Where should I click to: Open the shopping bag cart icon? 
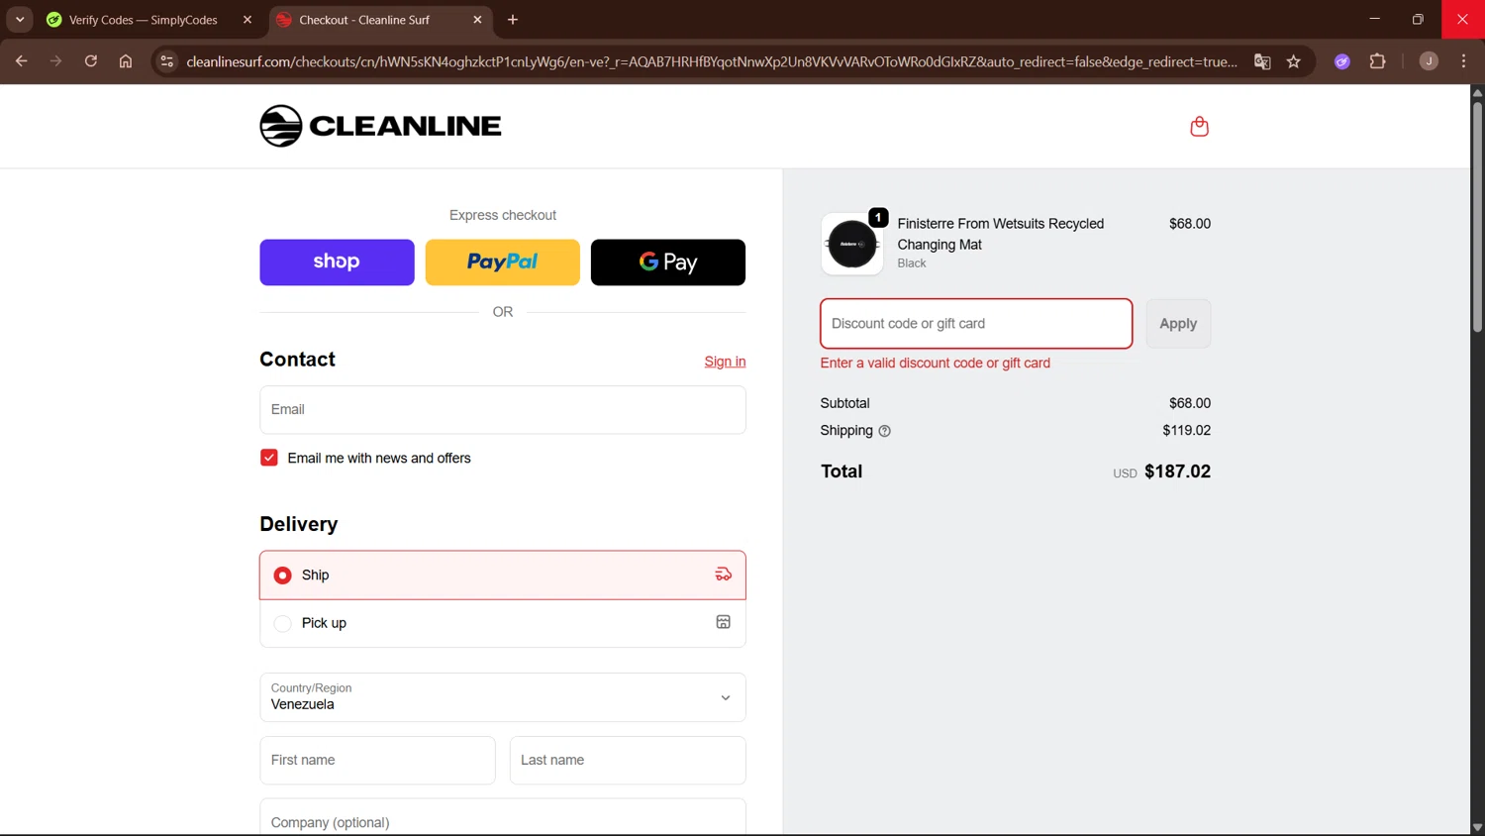click(x=1199, y=127)
